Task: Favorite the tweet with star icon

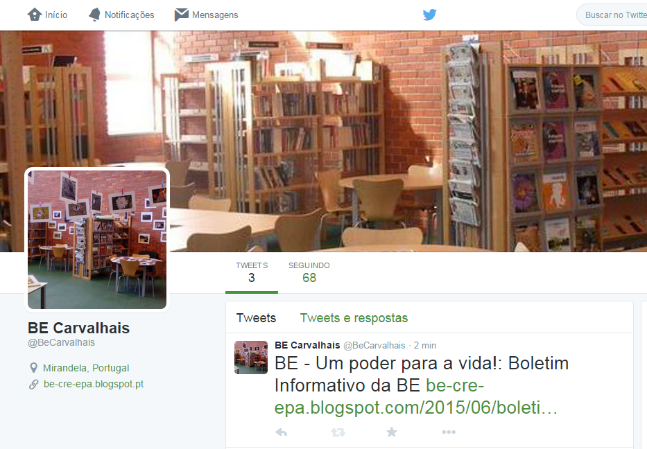Action: [x=392, y=432]
